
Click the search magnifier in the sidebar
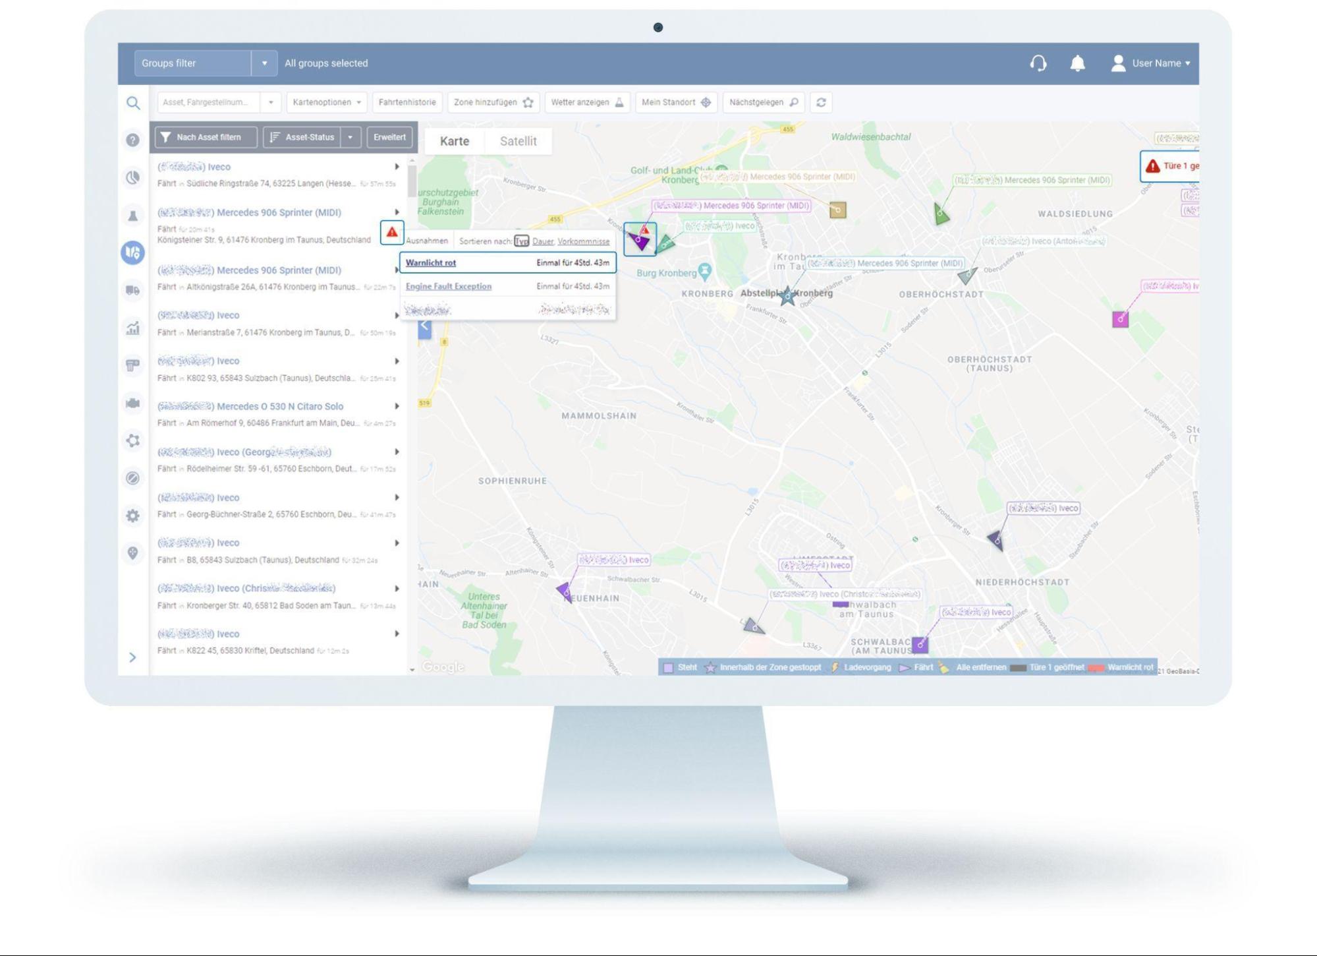click(x=133, y=103)
